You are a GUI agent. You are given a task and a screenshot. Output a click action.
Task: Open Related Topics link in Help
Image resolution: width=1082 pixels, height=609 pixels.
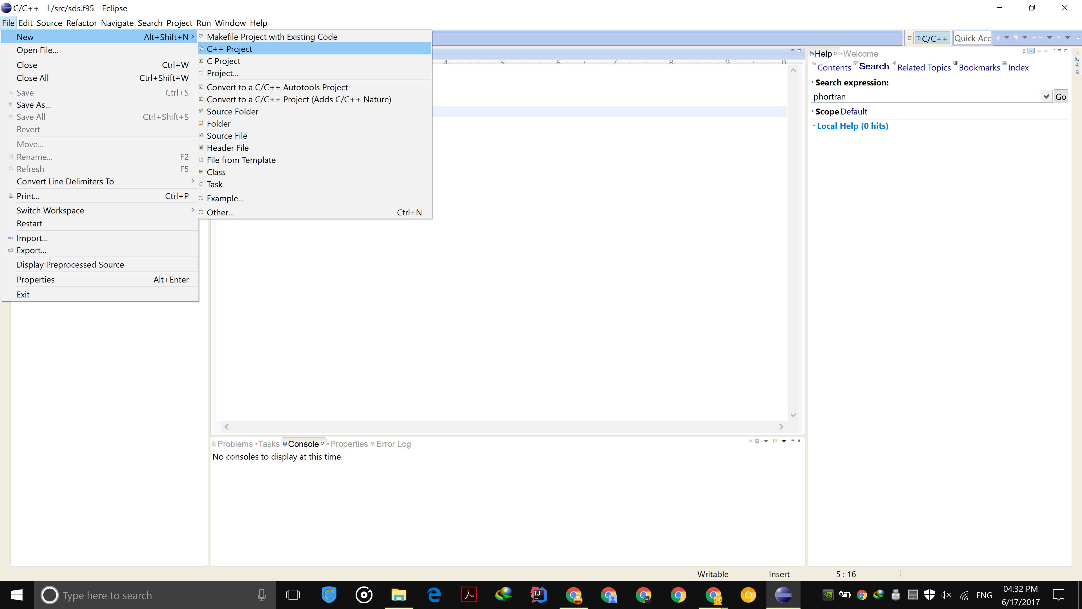click(924, 67)
